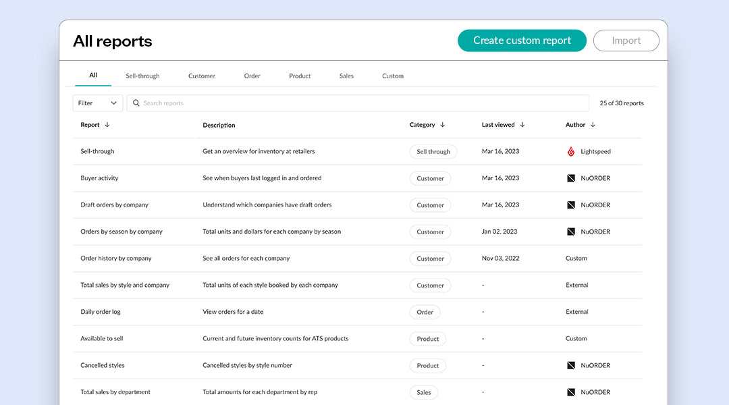Sort by Last viewed column arrow
The width and height of the screenshot is (729, 405).
pyautogui.click(x=522, y=125)
